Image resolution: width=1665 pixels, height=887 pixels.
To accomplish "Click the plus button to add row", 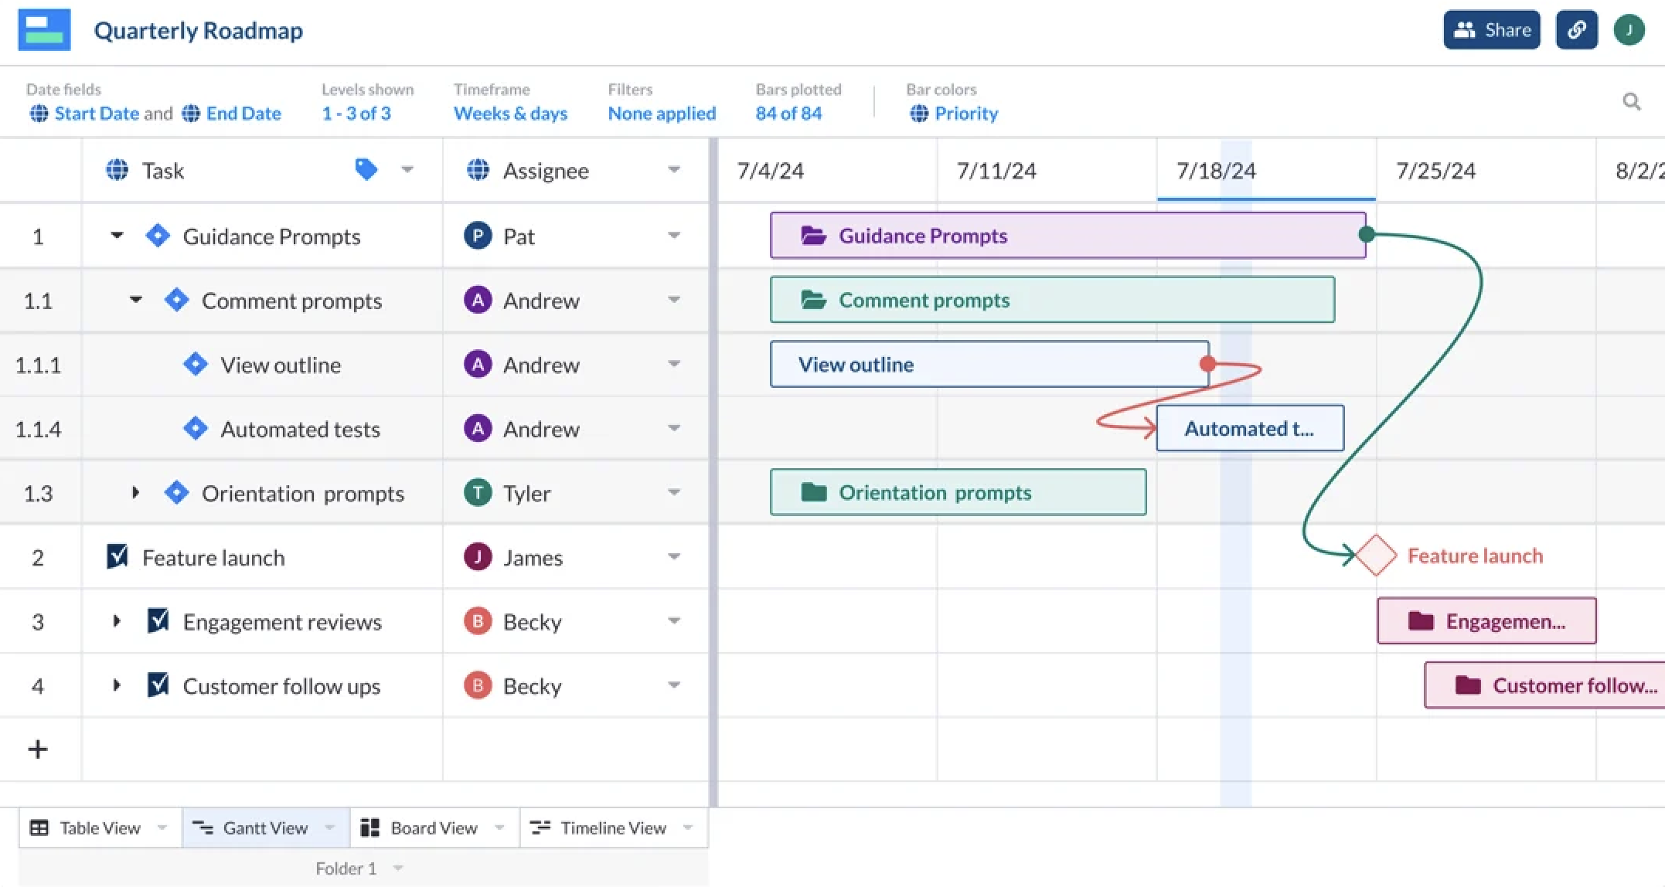I will [38, 749].
